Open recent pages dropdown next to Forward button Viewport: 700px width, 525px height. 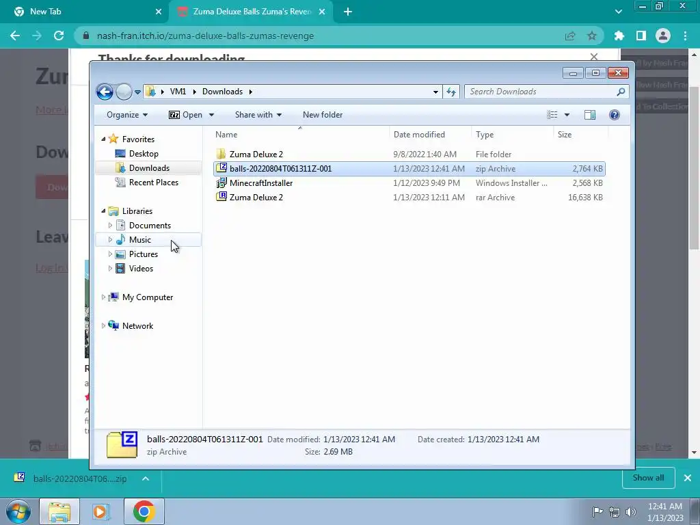[137, 92]
